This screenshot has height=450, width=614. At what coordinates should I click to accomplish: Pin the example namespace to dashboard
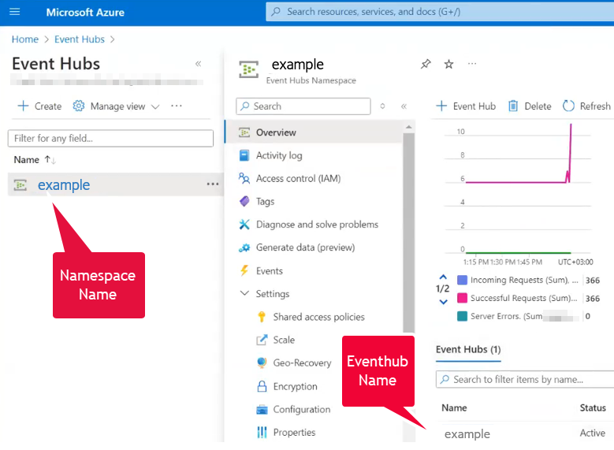coord(426,64)
